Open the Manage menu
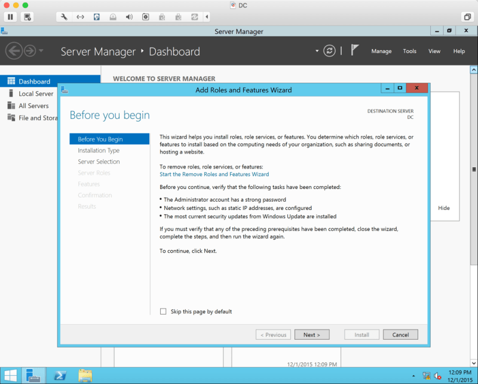 (x=381, y=51)
